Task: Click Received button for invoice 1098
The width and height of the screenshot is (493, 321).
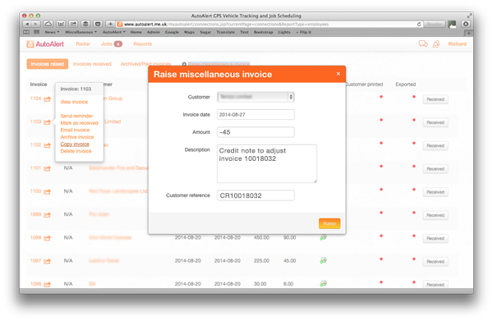Action: pyautogui.click(x=435, y=238)
